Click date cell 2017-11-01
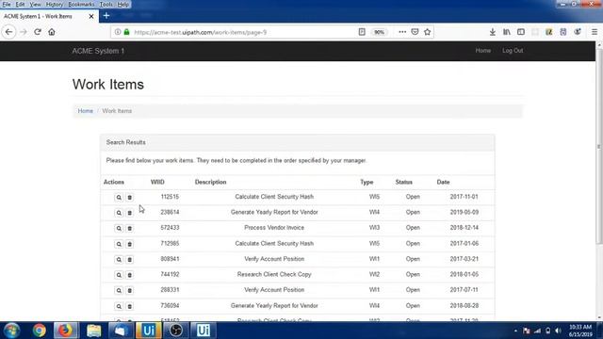Viewport: 603px width, 339px height. pyautogui.click(x=464, y=197)
